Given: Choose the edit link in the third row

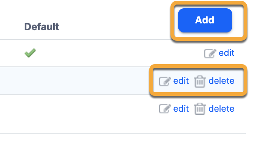Looking at the screenshot, I should (181, 109).
